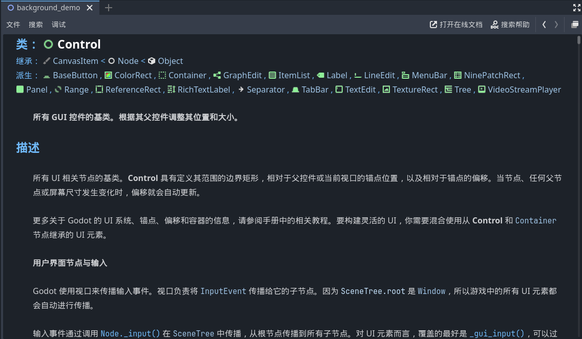582x339 pixels.
Task: Open Label derived class link
Action: (337, 75)
